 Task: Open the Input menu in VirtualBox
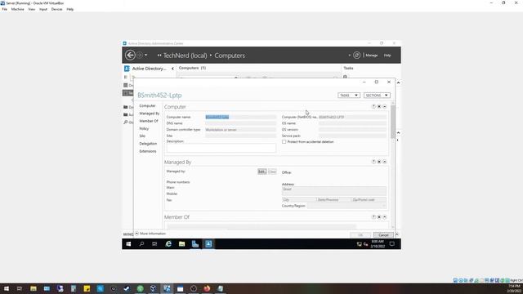pos(43,9)
